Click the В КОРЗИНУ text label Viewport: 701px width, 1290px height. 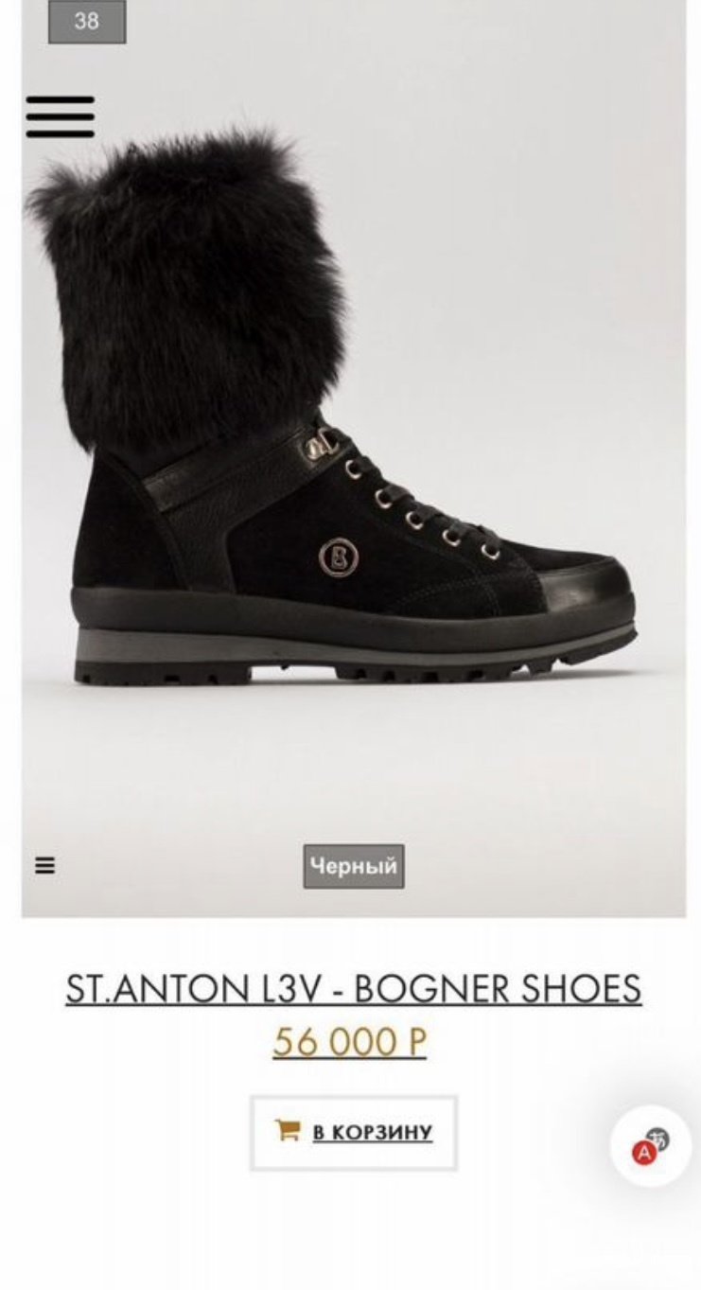point(373,1132)
